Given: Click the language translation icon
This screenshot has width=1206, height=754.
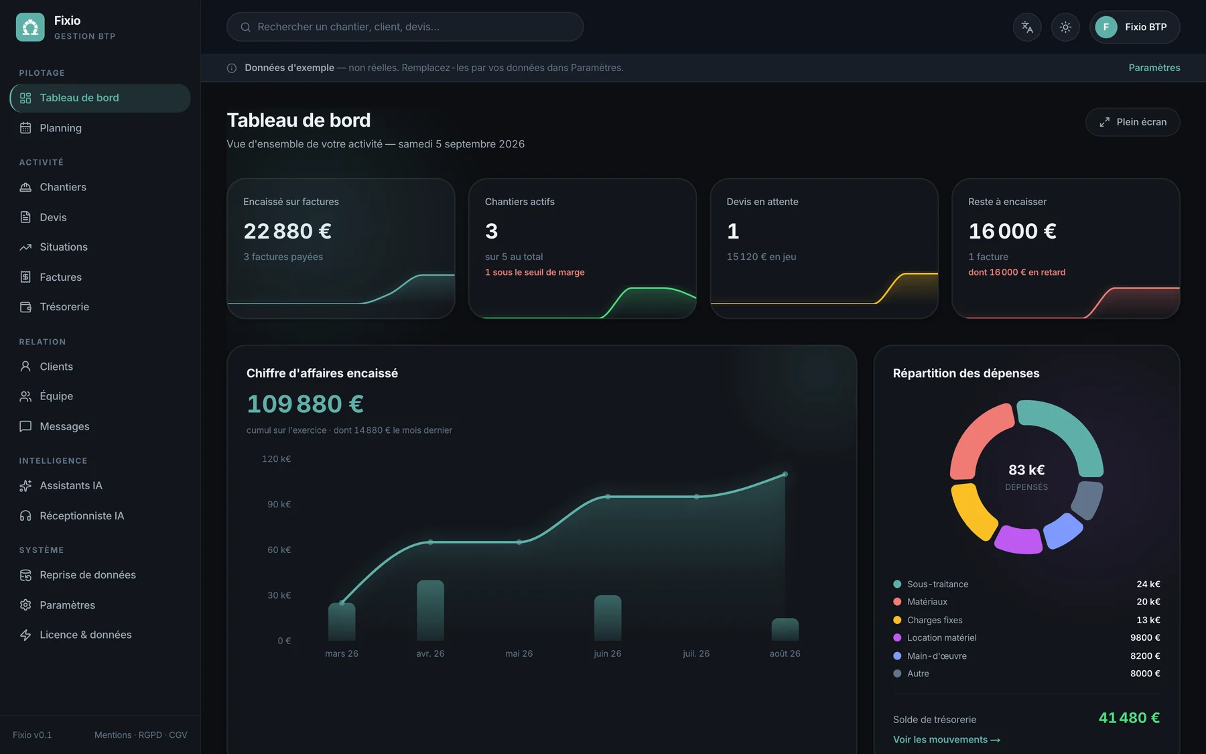Looking at the screenshot, I should pos(1027,27).
